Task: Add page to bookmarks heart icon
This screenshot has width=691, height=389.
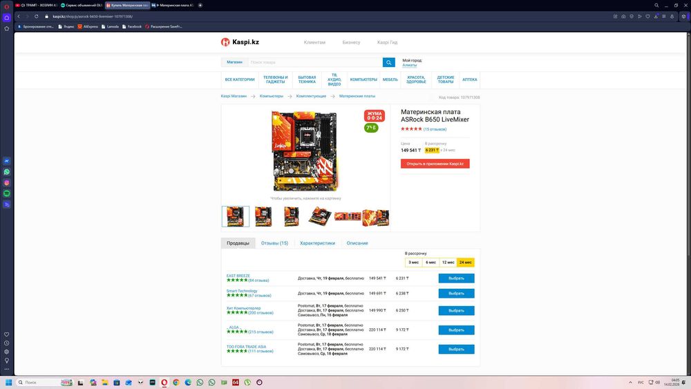Action: pos(647,17)
